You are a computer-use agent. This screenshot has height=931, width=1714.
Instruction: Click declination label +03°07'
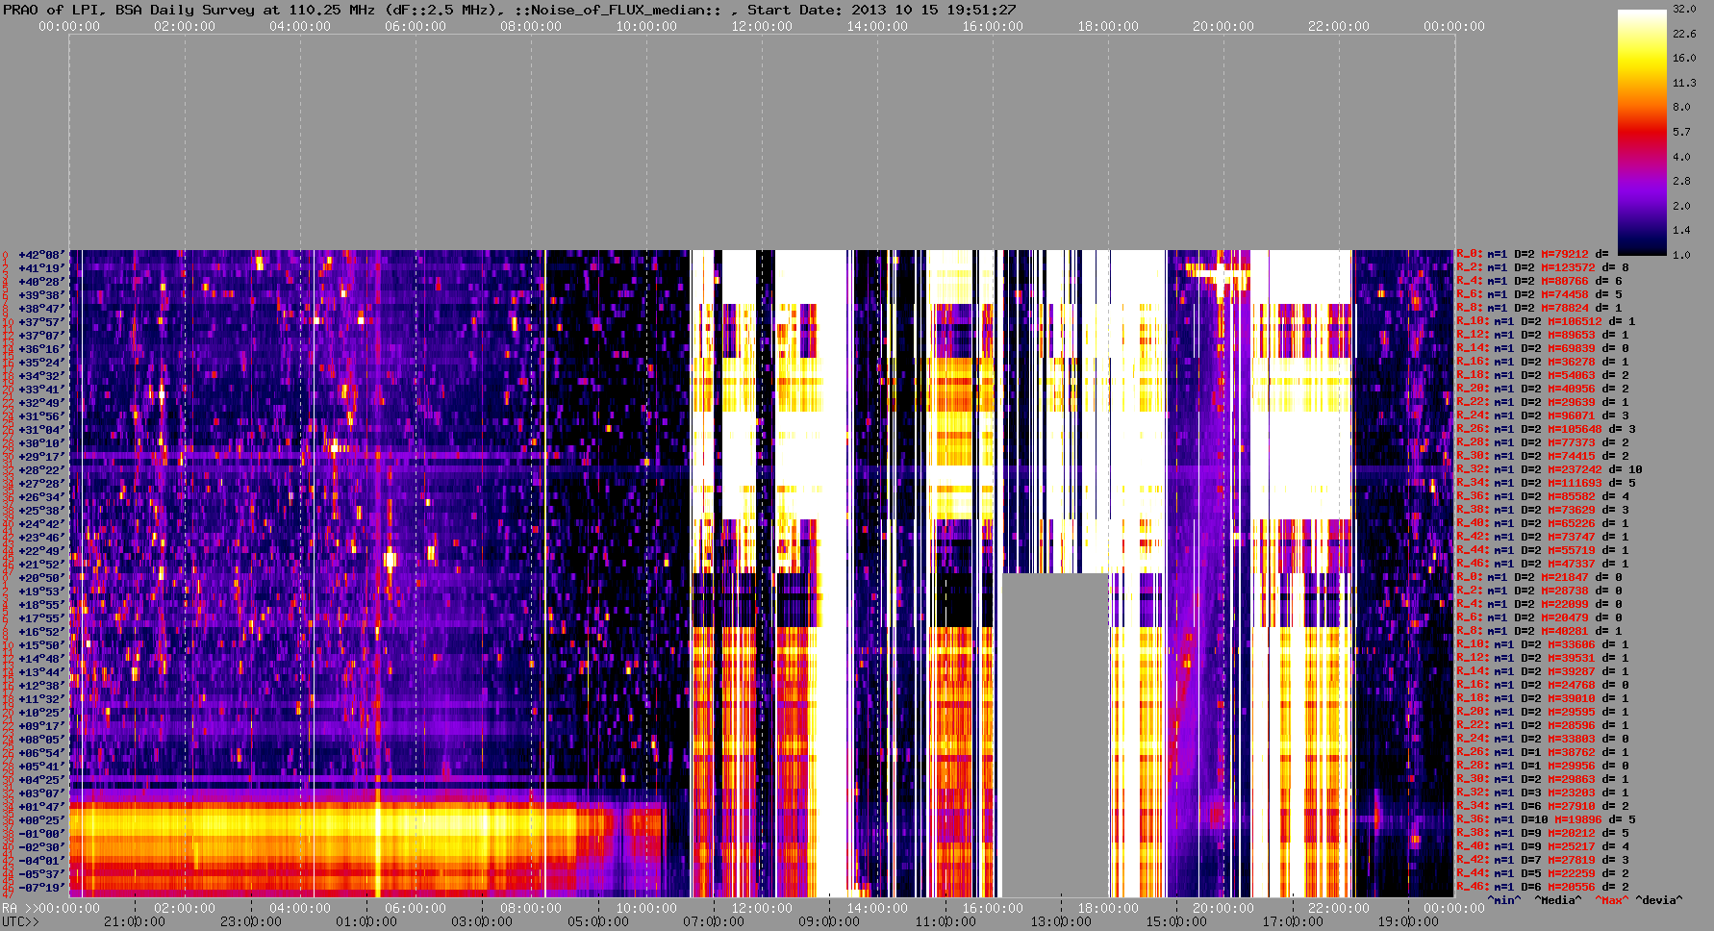point(41,793)
